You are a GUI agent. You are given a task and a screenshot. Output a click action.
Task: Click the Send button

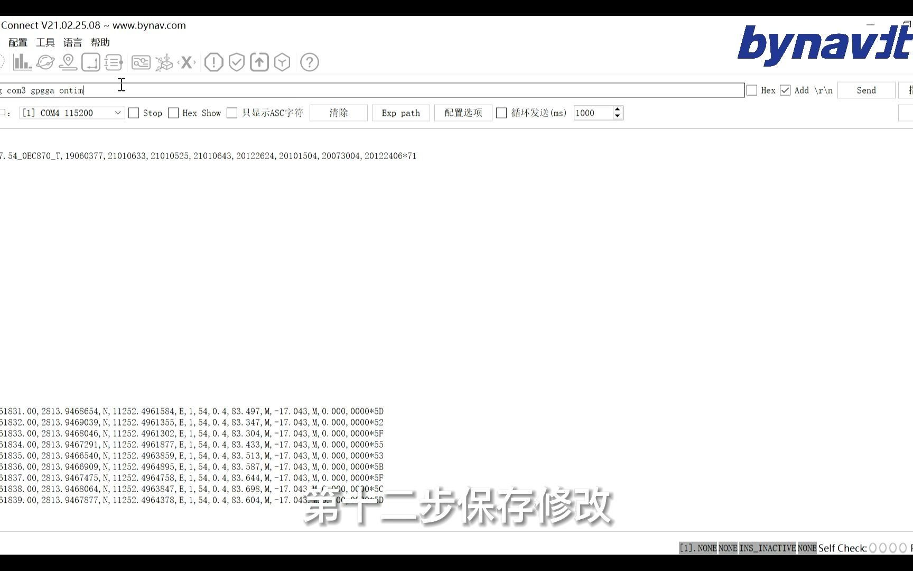(x=867, y=90)
